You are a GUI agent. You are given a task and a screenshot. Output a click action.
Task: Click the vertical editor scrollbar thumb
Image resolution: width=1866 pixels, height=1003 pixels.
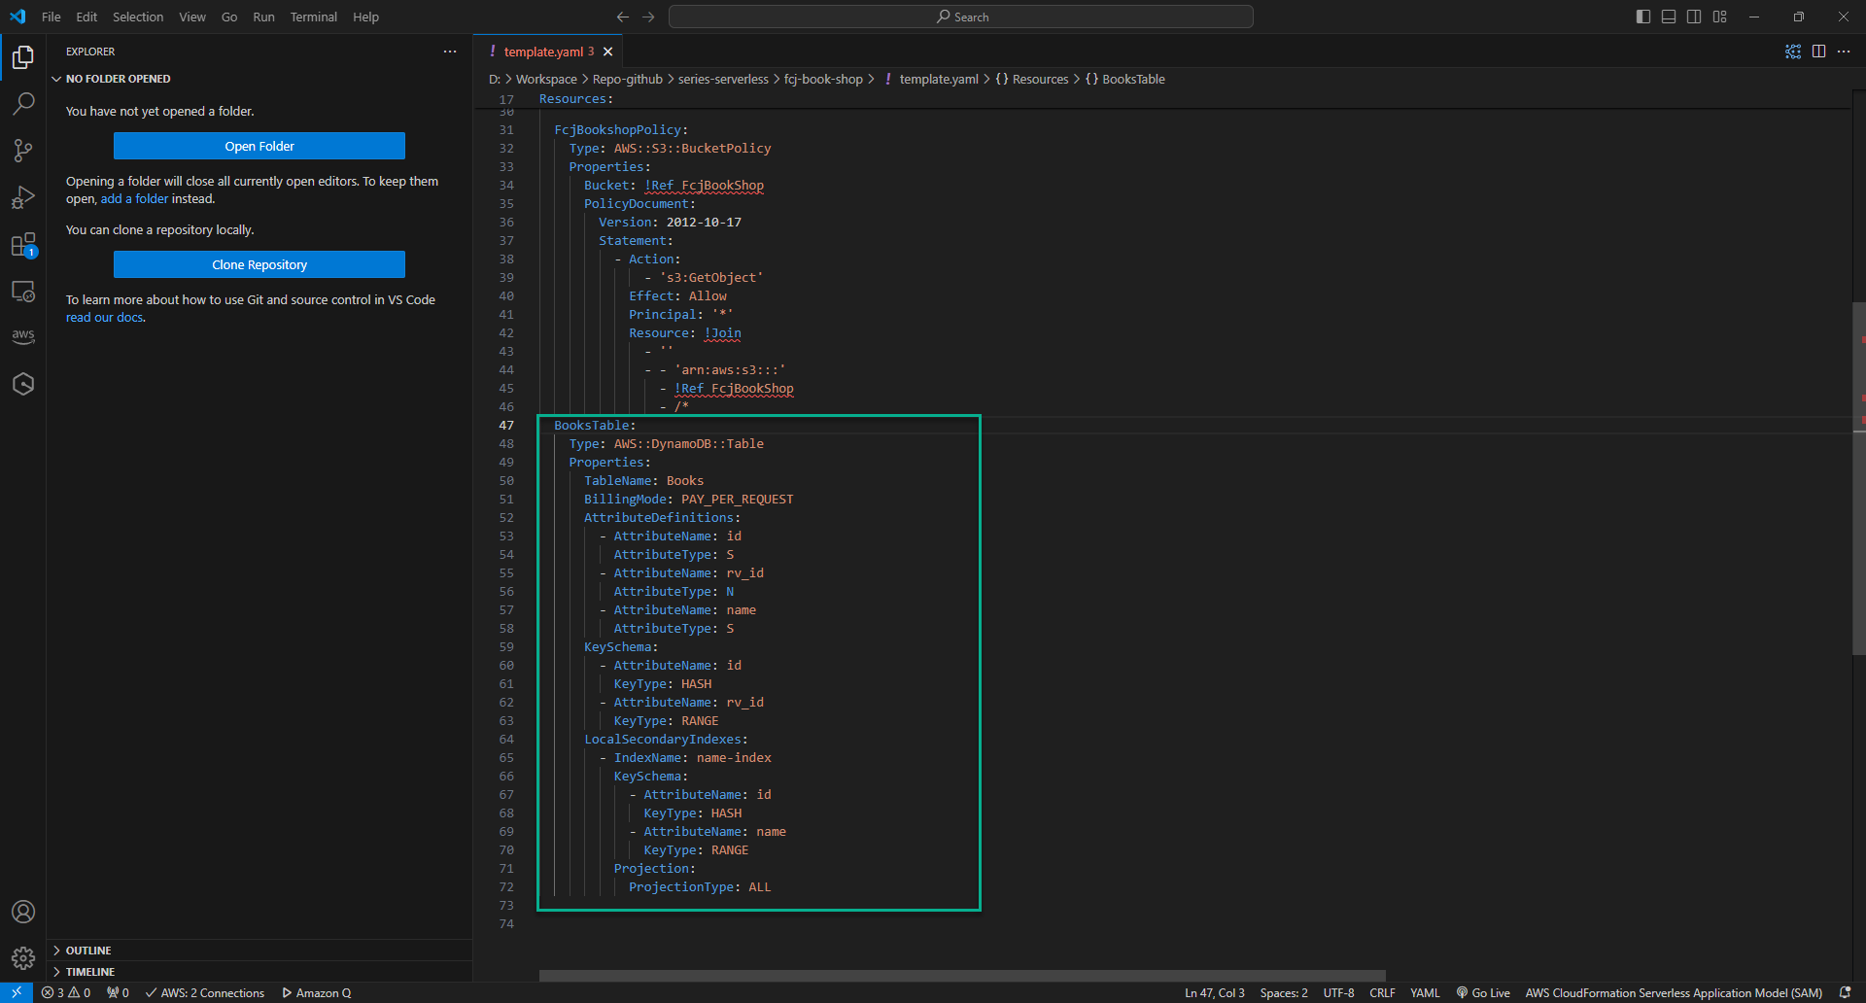pyautogui.click(x=1858, y=478)
